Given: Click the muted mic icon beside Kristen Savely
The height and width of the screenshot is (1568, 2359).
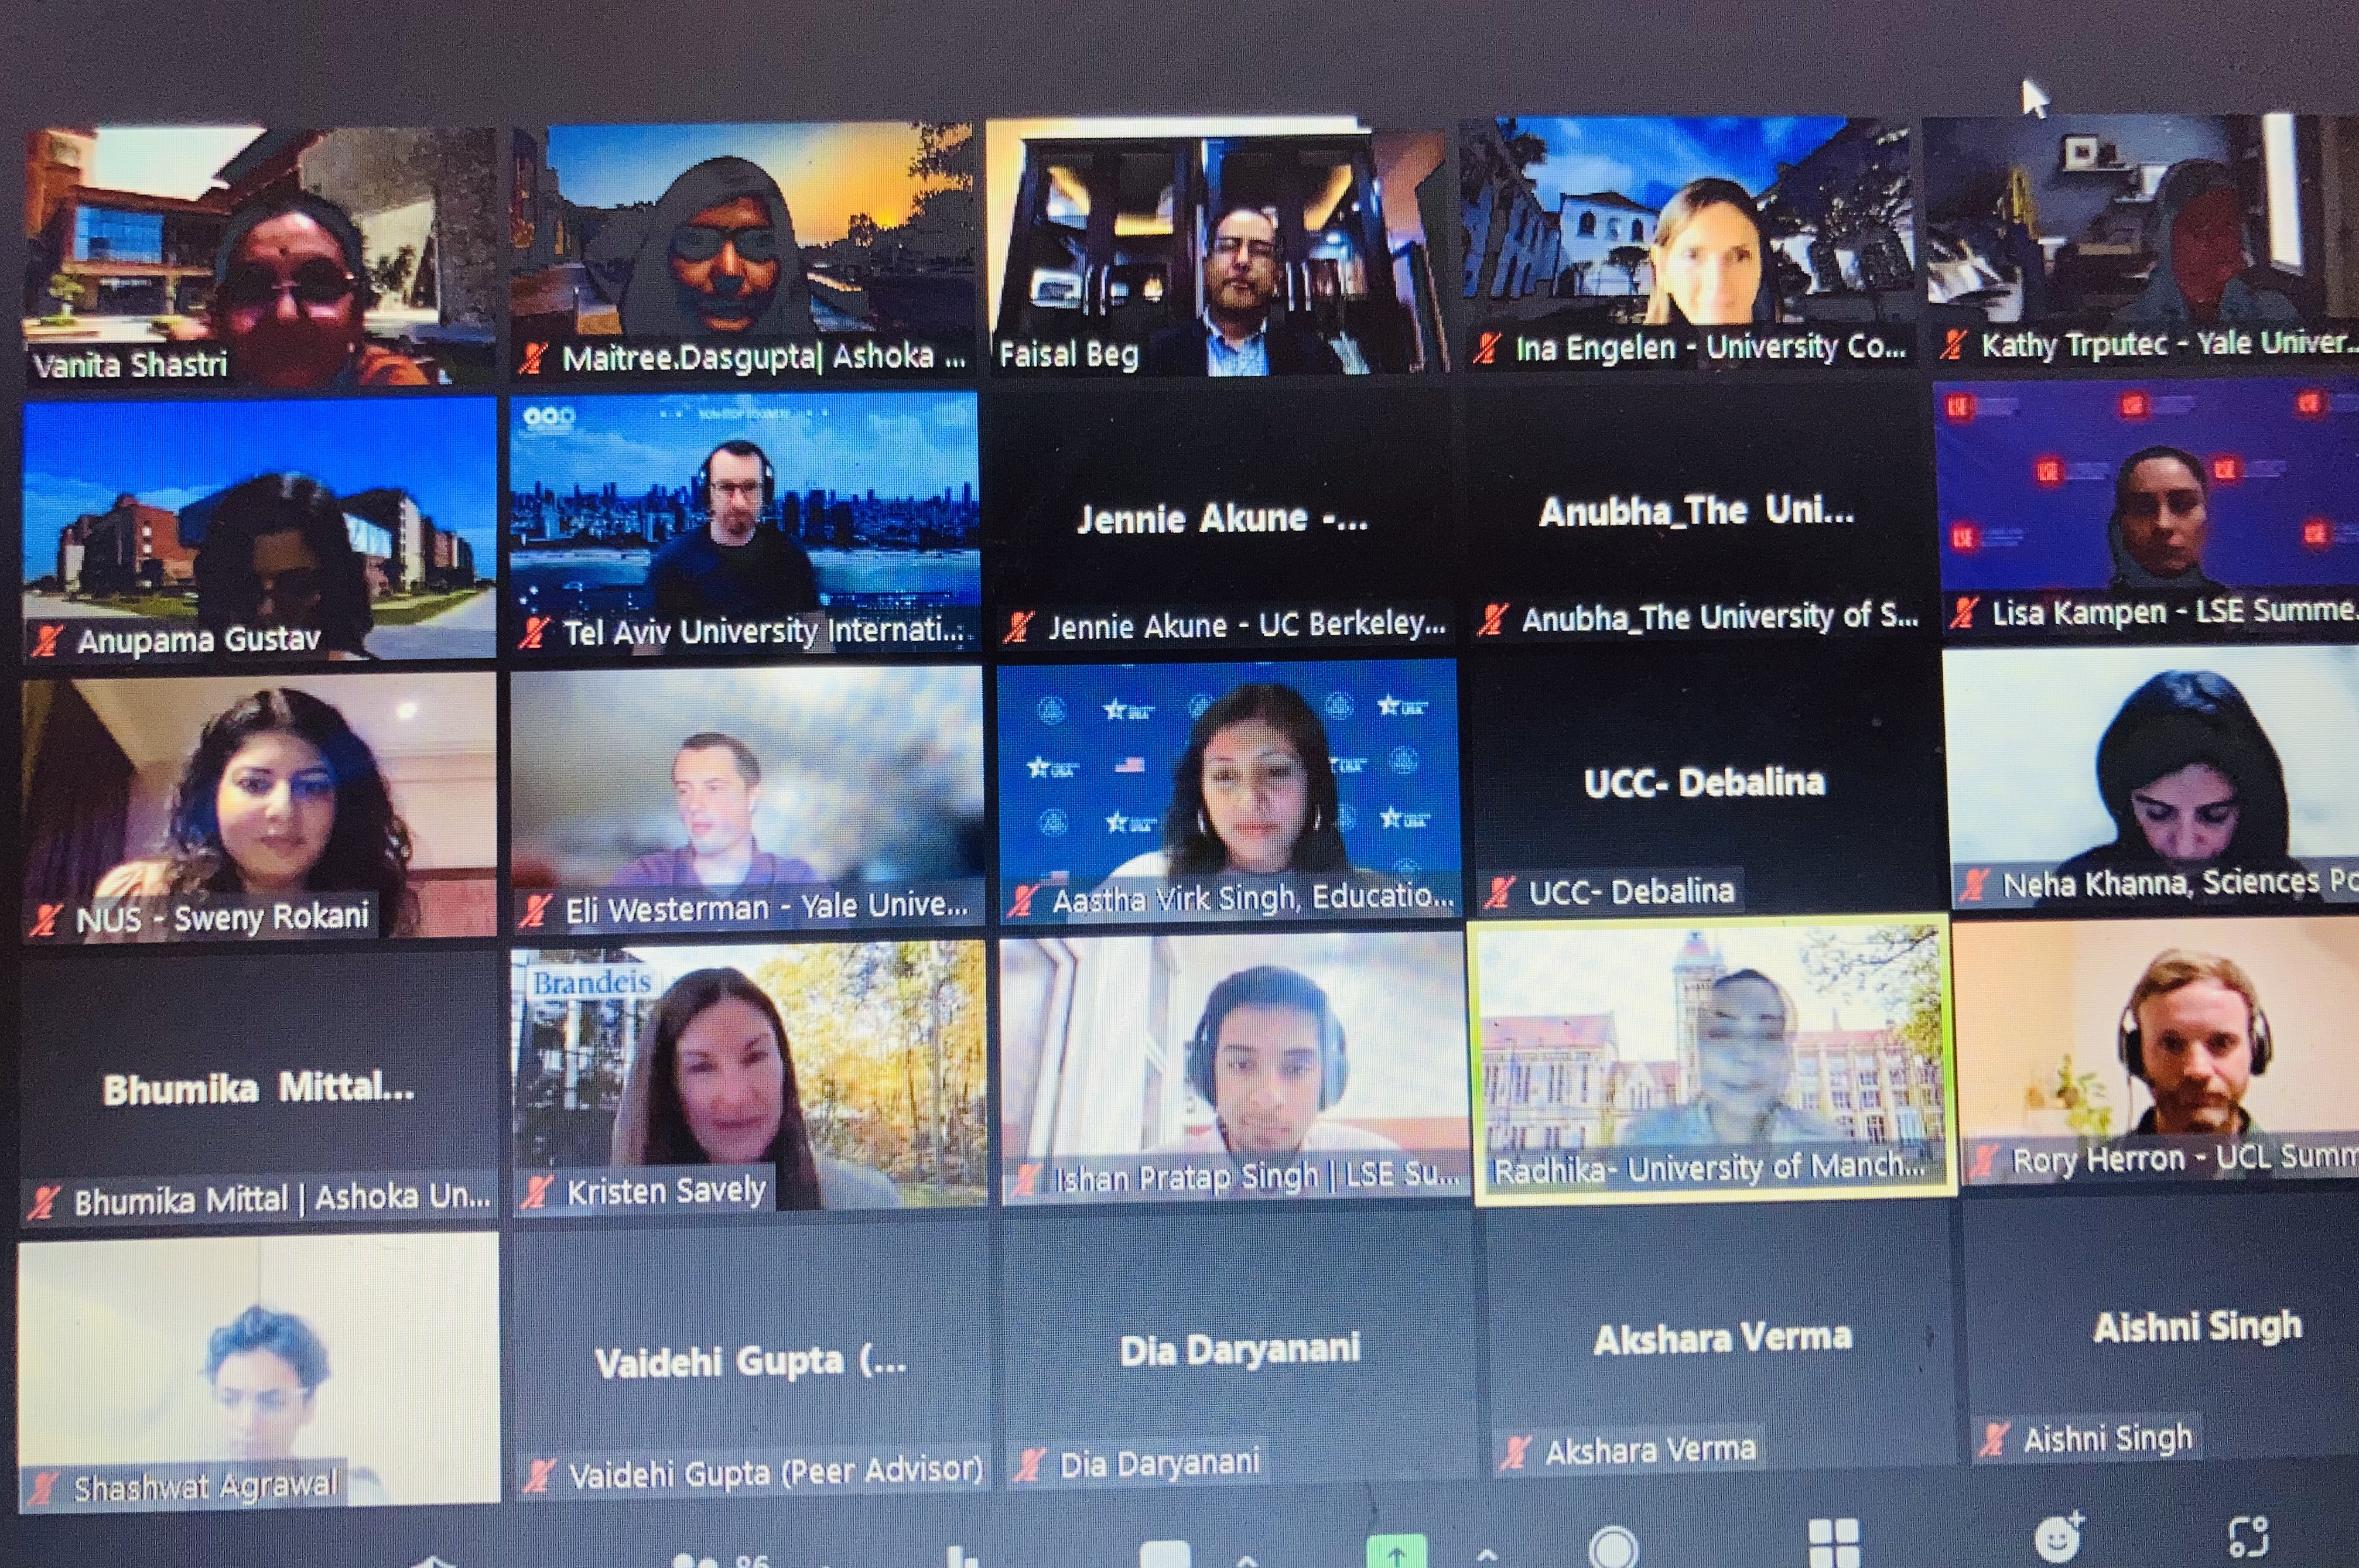Looking at the screenshot, I should click(537, 1191).
